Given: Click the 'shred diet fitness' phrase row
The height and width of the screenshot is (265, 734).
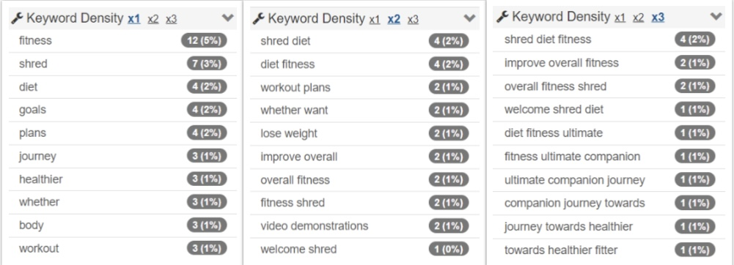Looking at the screenshot, I should [x=609, y=40].
